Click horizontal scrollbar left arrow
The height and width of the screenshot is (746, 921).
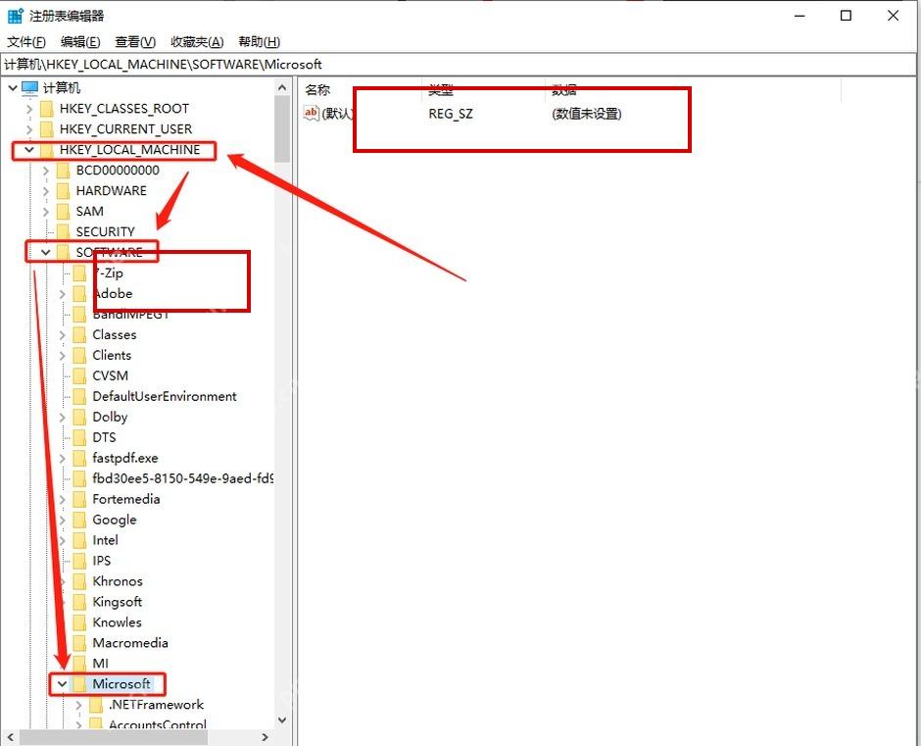(10, 736)
